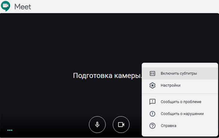Click the exclamation octagon abuse report icon
The height and width of the screenshot is (138, 219).
(x=152, y=114)
